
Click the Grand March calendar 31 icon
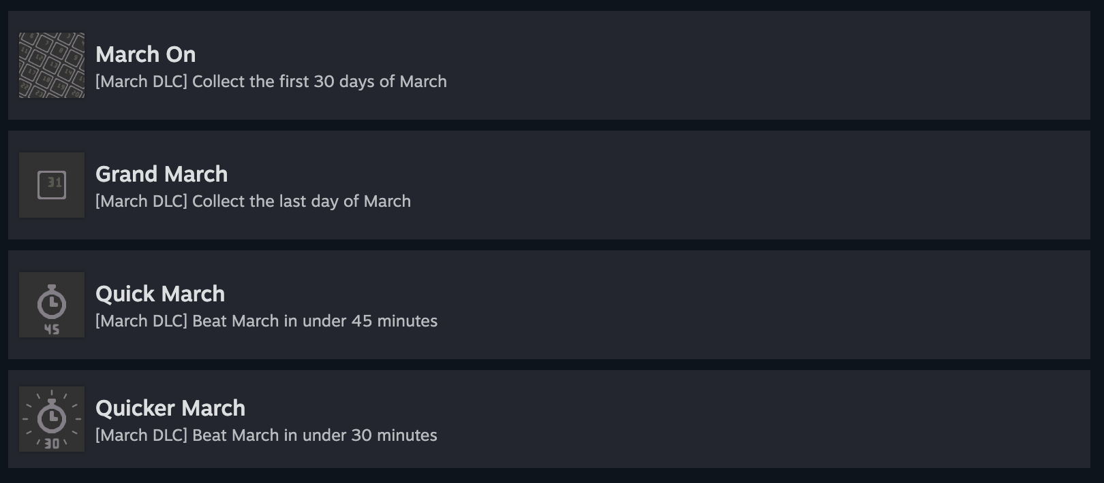coord(52,185)
